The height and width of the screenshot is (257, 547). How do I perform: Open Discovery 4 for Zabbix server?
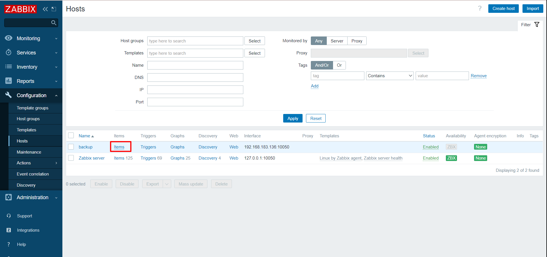[x=210, y=158]
